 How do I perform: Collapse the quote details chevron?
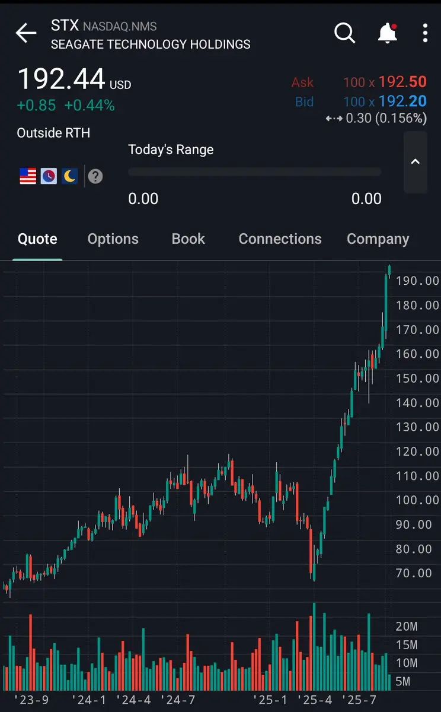click(416, 162)
